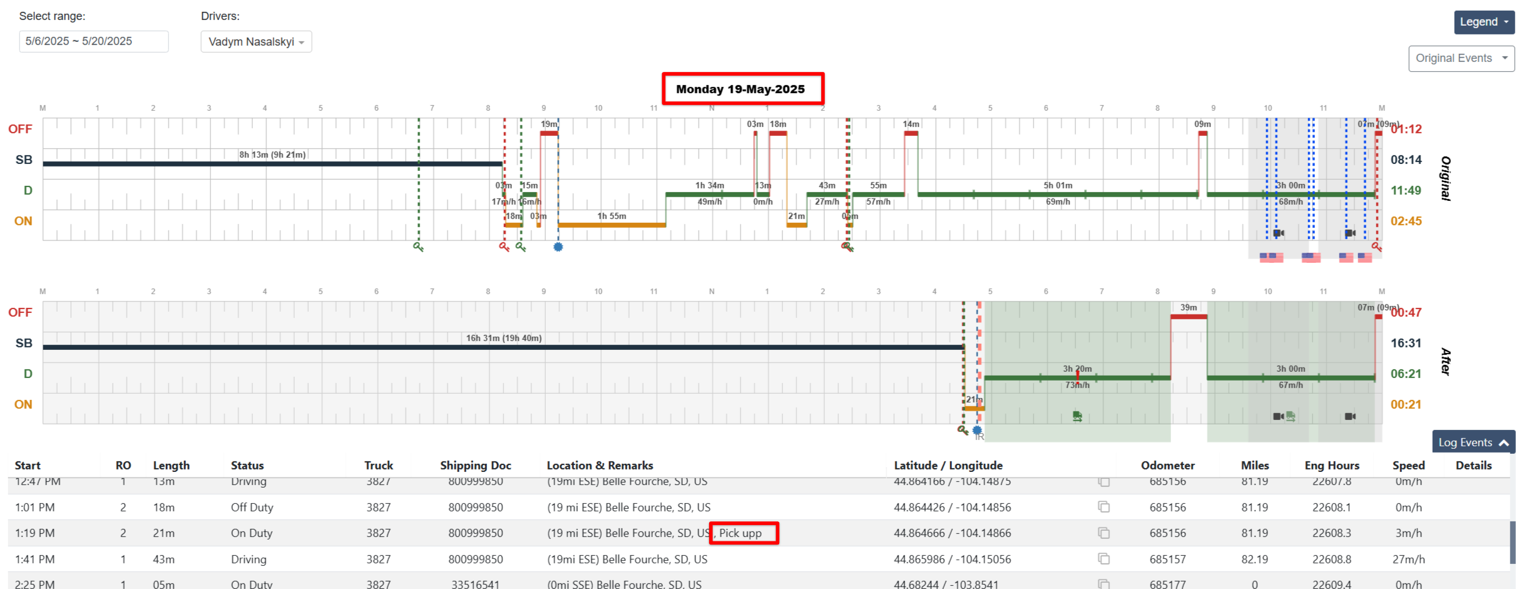Select the 1h 34m driving segment on Original chart
Image resolution: width=1519 pixels, height=589 pixels.
tap(710, 195)
